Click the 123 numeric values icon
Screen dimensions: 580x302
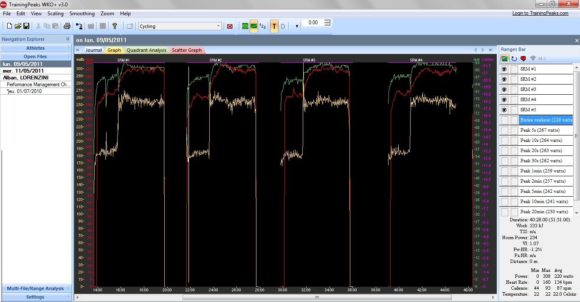pyautogui.click(x=262, y=26)
